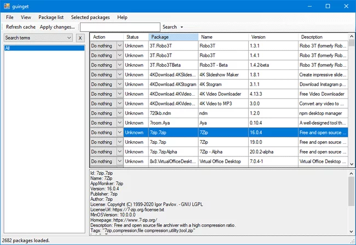The width and height of the screenshot is (356, 245).
Task: Select the 720kb.ndm package cell
Action: coord(173,113)
